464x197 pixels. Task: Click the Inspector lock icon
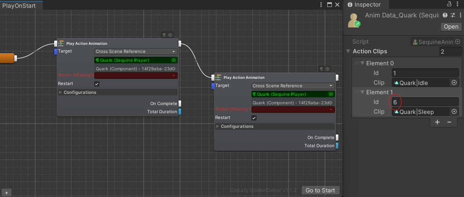449,4
